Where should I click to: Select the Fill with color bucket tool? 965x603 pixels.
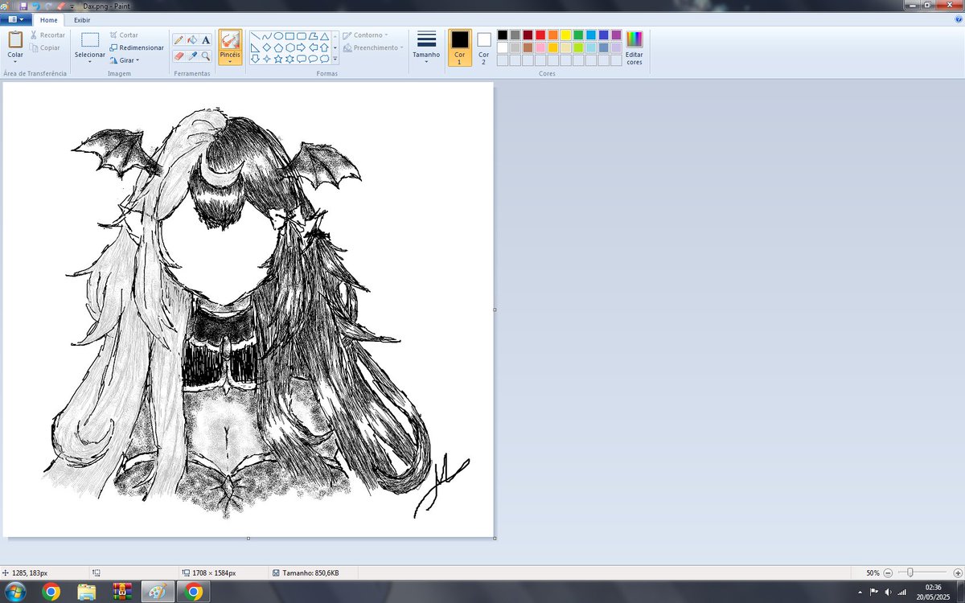[194, 39]
